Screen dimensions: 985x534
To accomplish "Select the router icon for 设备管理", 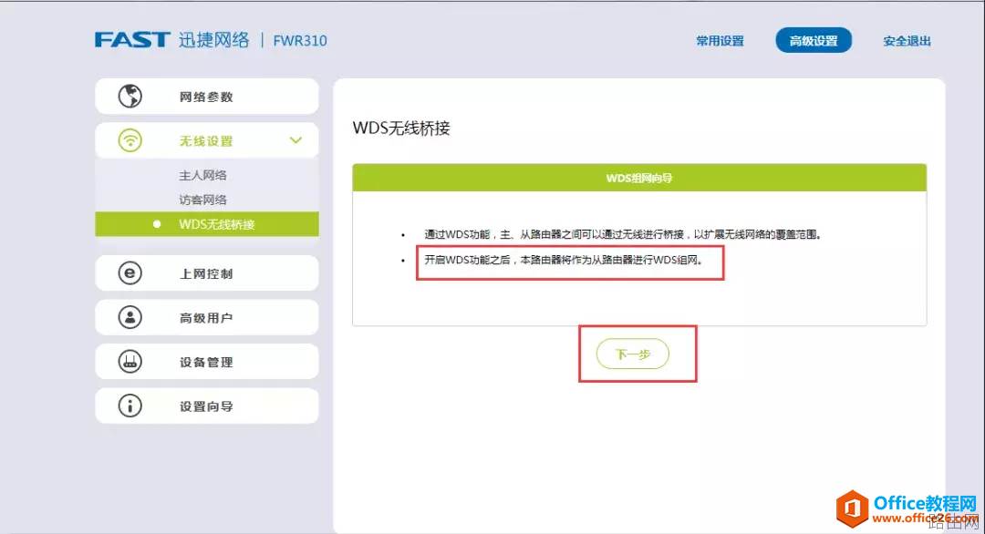I will click(129, 361).
